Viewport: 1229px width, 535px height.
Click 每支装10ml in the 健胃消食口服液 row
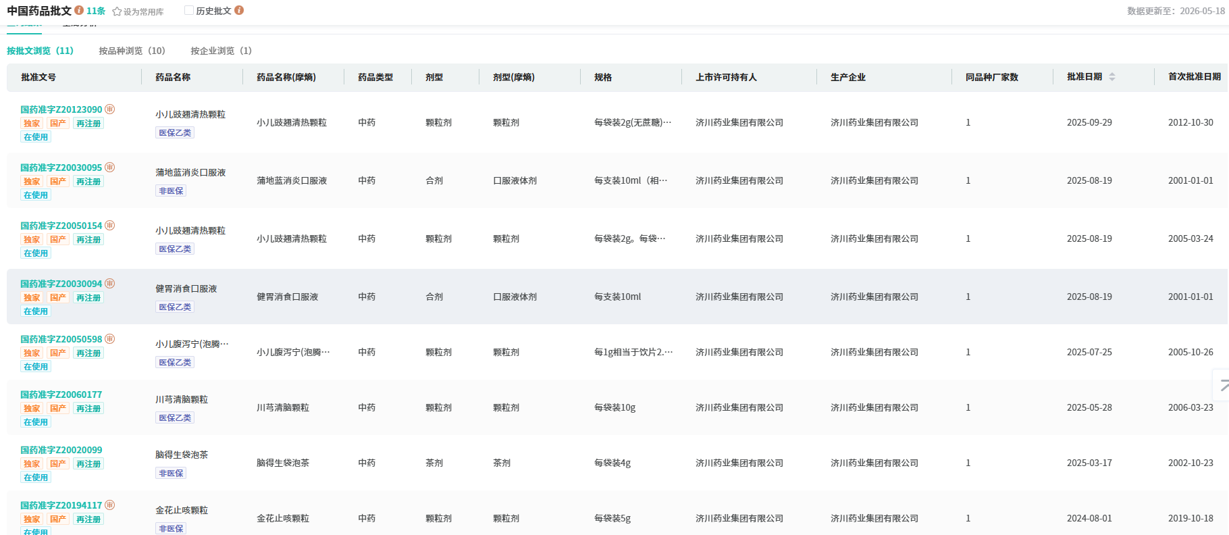pos(618,297)
